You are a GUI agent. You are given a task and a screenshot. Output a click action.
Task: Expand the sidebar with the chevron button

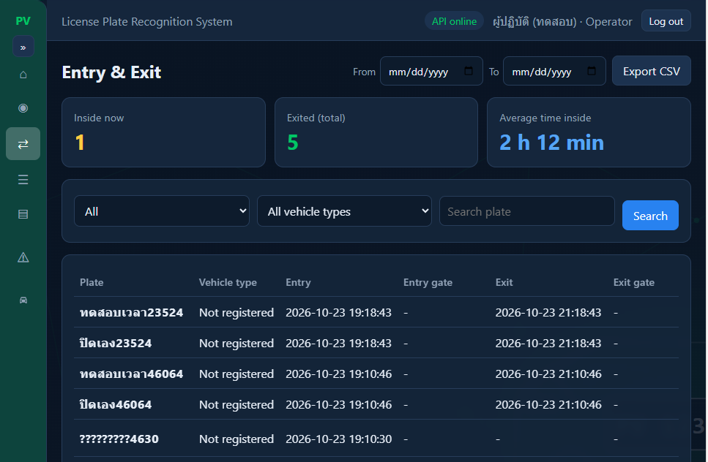pos(23,47)
